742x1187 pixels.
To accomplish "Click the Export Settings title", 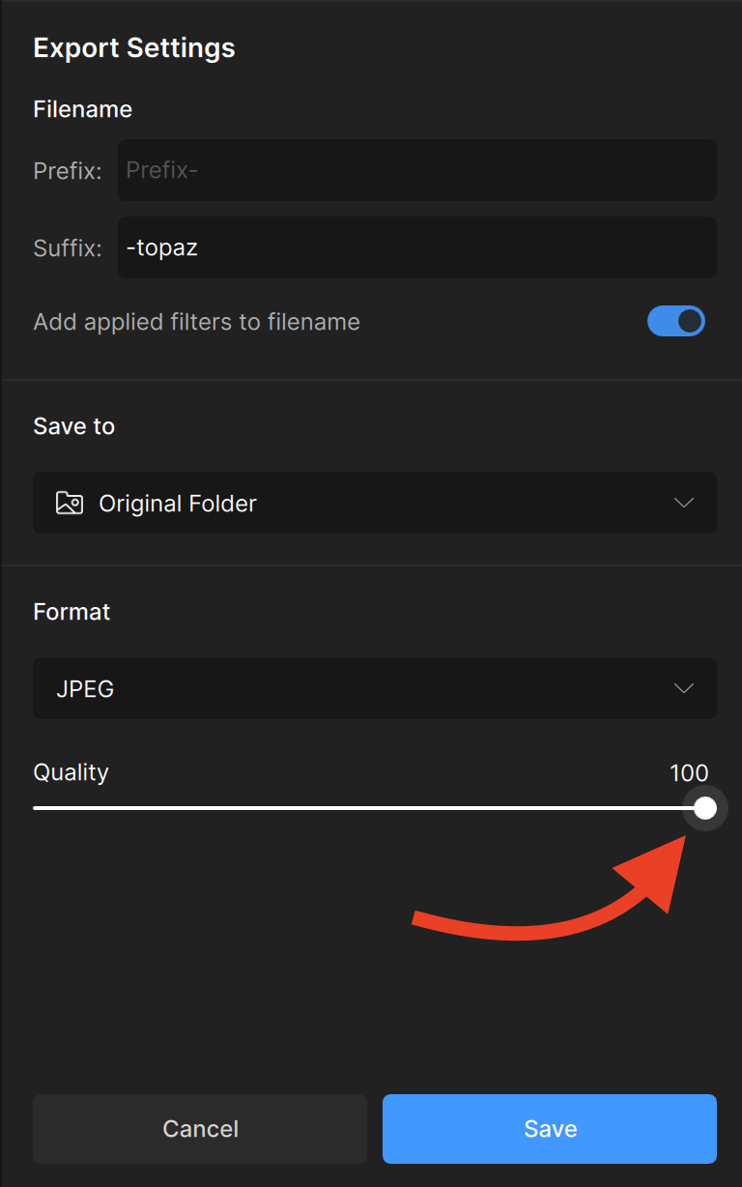I will coord(134,48).
